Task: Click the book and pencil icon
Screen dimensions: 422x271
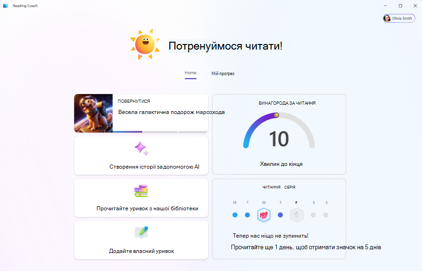Action: click(141, 233)
